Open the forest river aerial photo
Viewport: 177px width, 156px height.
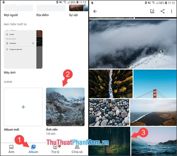click(x=111, y=84)
